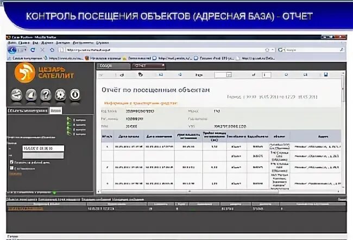
Task: Open the first bookmark in the bookmarks toolbar
Action: coord(25,58)
